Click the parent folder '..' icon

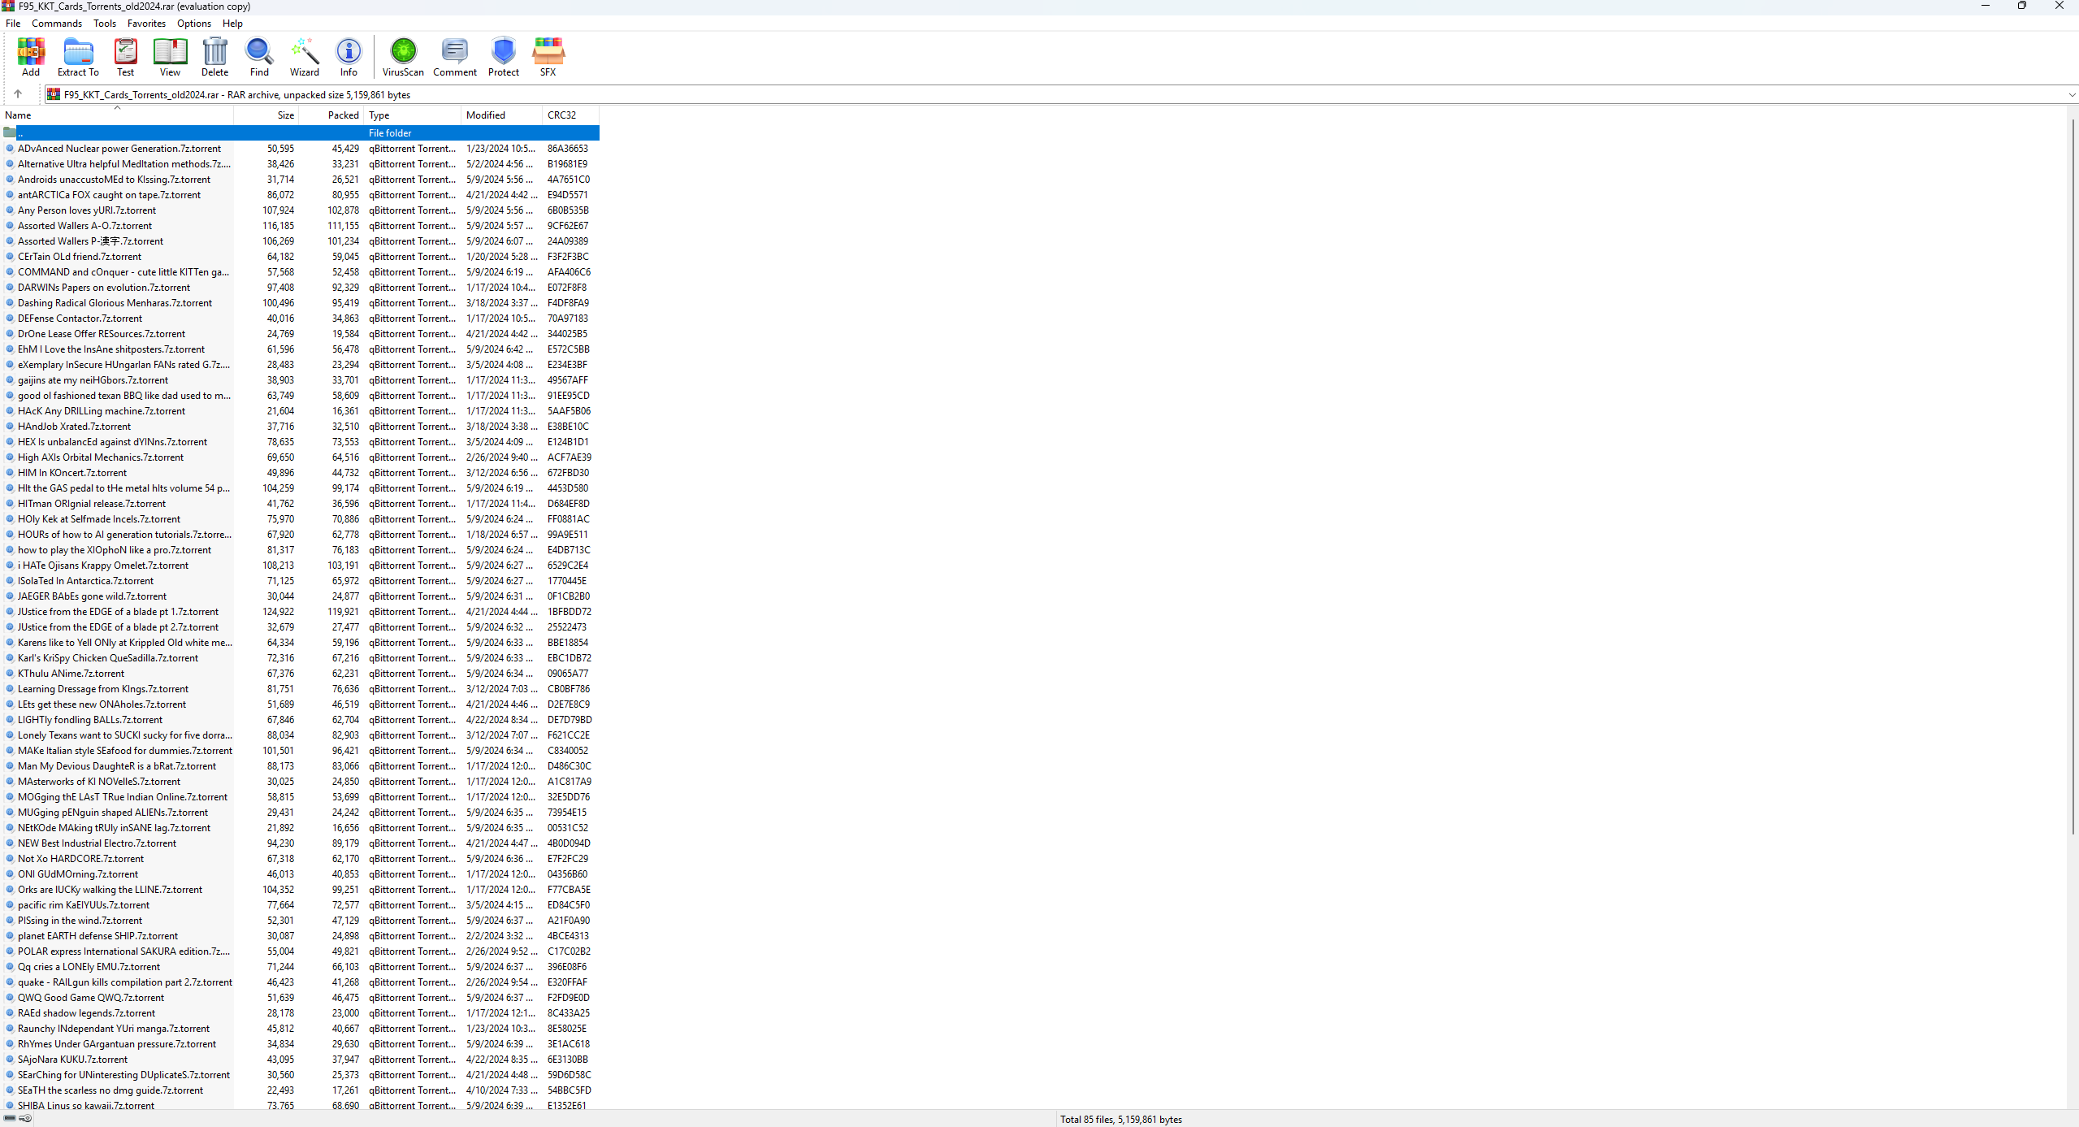click(10, 132)
